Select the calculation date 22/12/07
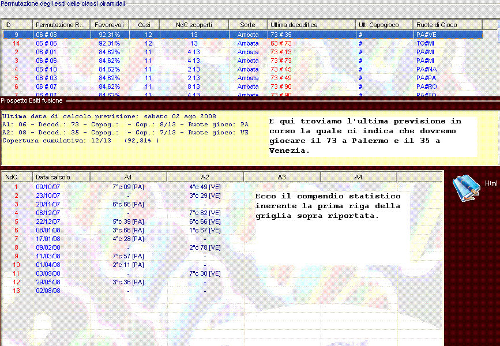This screenshot has width=500, height=346. click(48, 221)
